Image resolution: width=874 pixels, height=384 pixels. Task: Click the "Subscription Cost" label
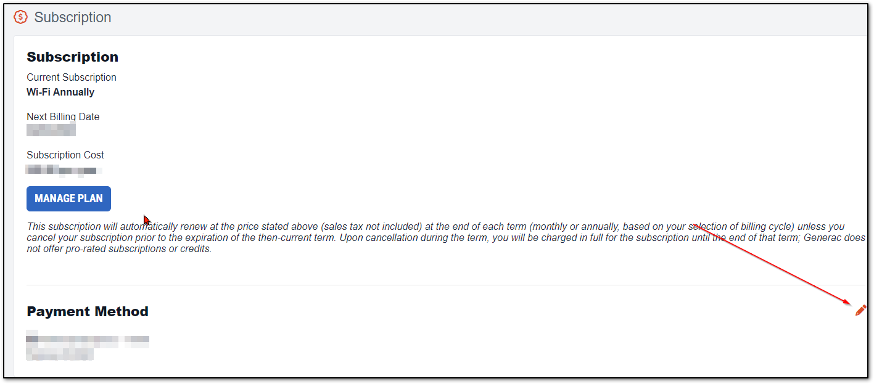point(65,155)
